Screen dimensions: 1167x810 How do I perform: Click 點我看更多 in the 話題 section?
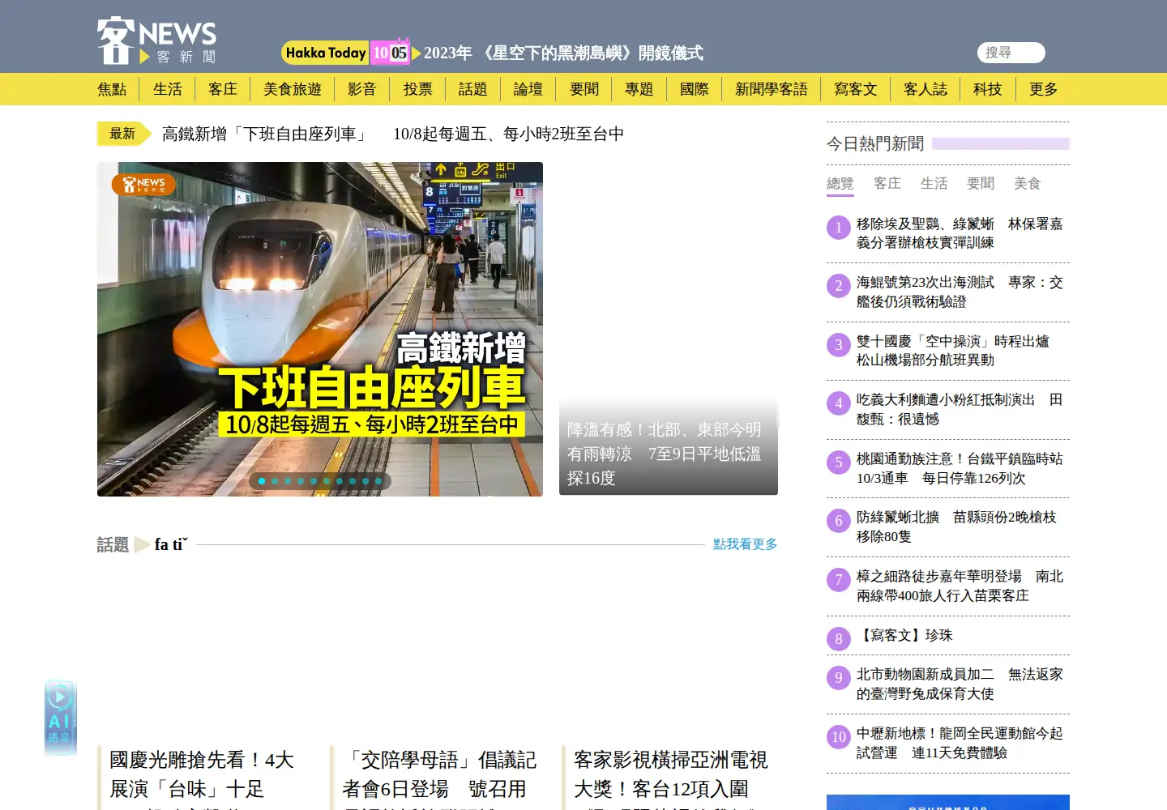(746, 544)
